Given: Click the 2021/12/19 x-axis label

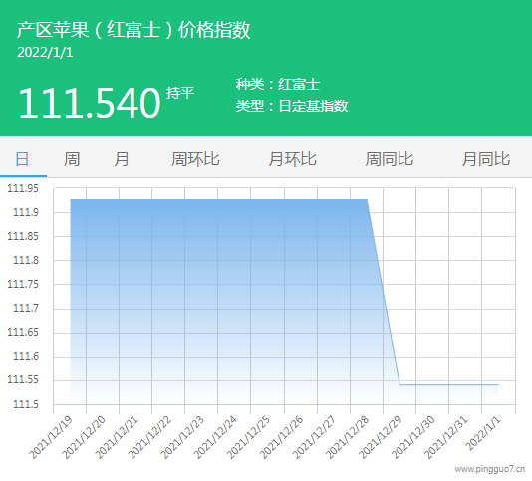Looking at the screenshot, I should click(x=51, y=437).
